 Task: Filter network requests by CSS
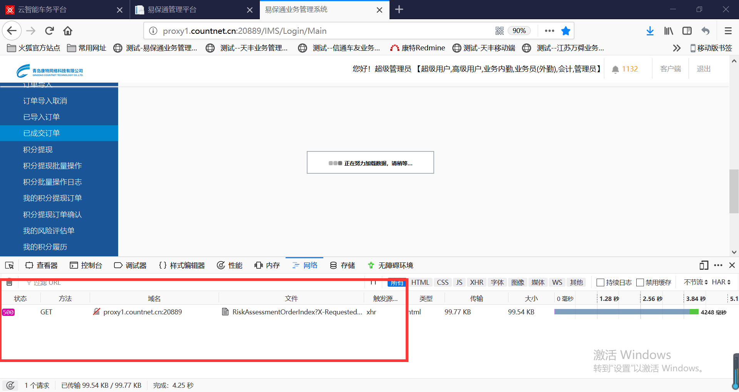click(443, 282)
